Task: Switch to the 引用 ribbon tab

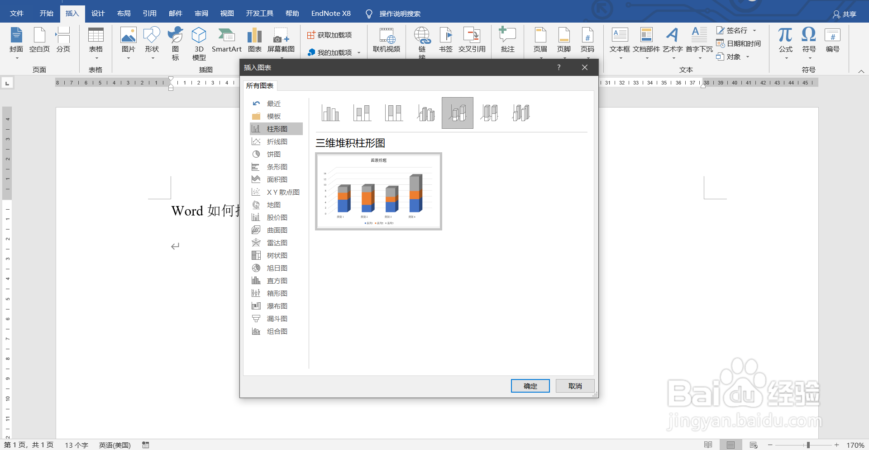Action: click(x=149, y=13)
